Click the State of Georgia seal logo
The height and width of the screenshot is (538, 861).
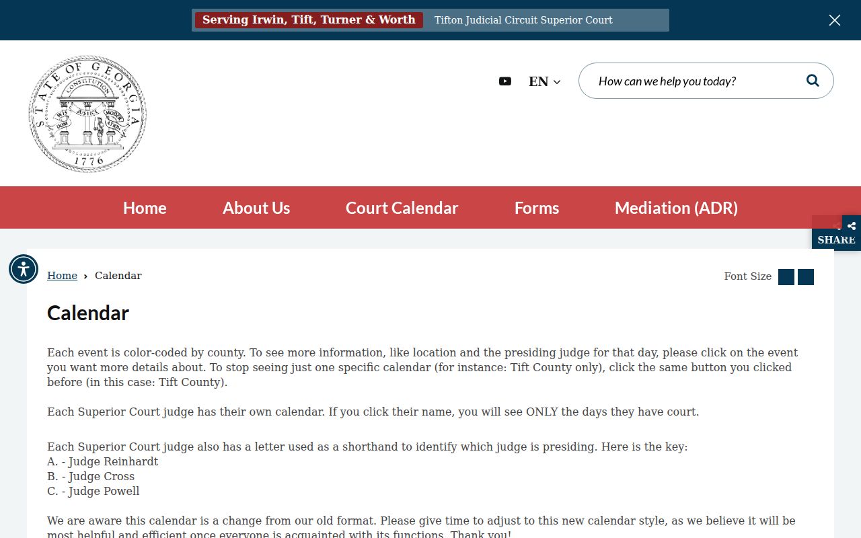point(87,114)
